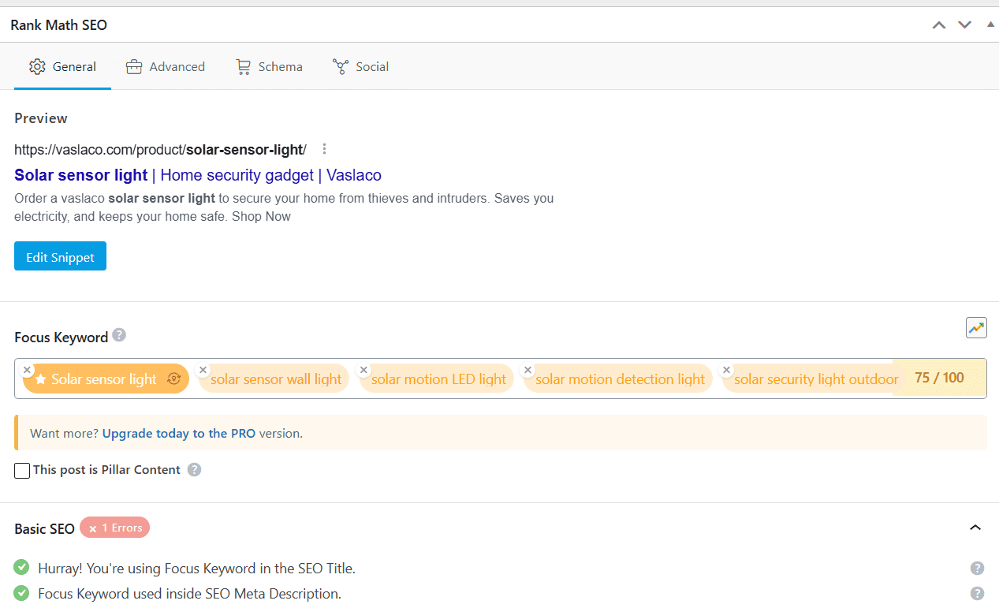Click the Focus Keyword help question mark
This screenshot has height=608, width=999.
(119, 335)
